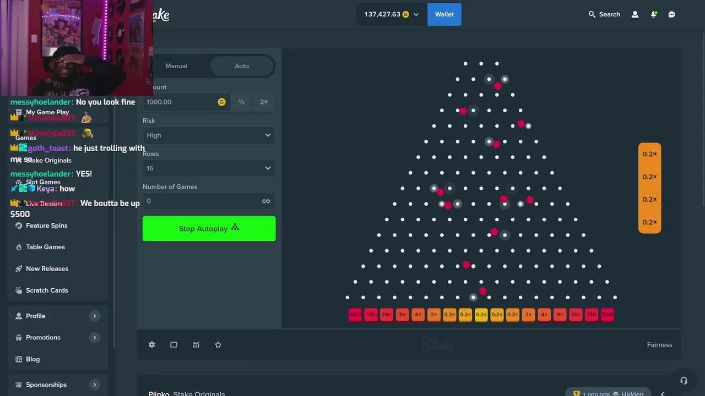Add Plinko to favourites star icon

point(218,345)
